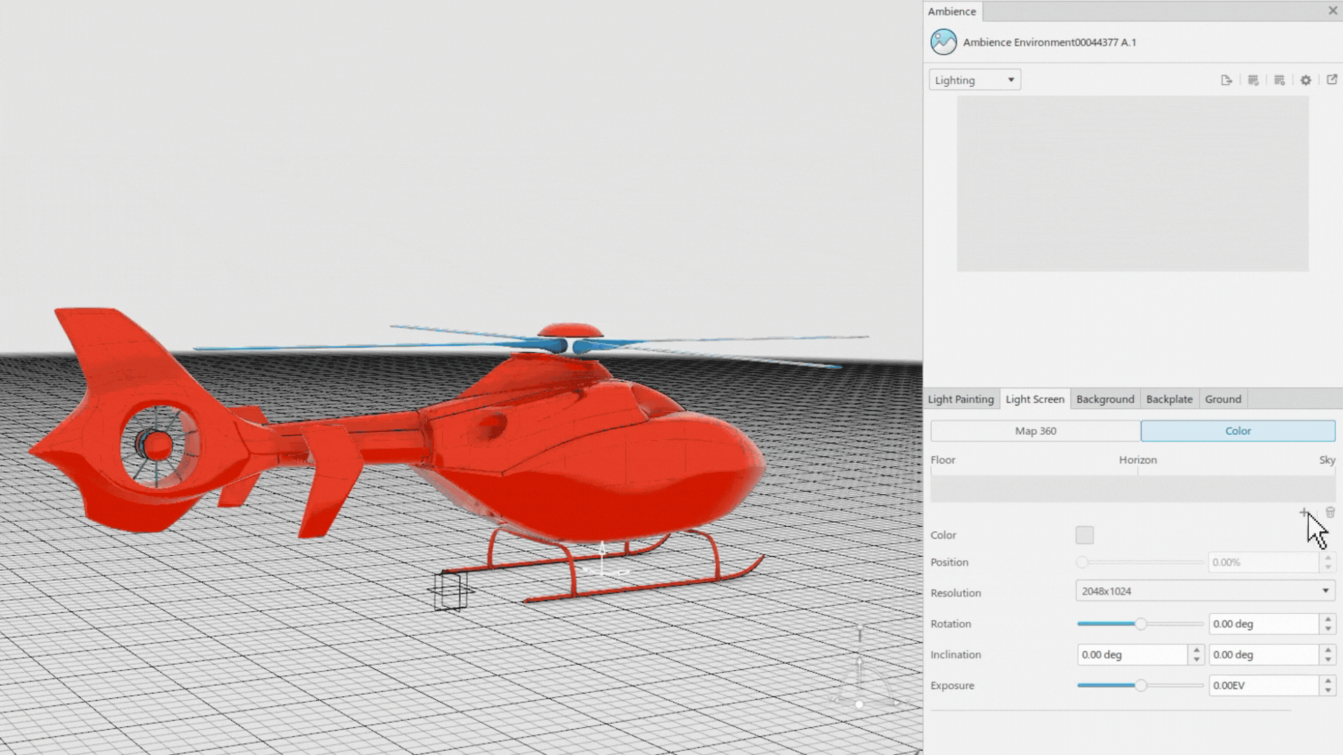The width and height of the screenshot is (1343, 755).
Task: Click the 'Floor' gradient label
Action: 942,460
